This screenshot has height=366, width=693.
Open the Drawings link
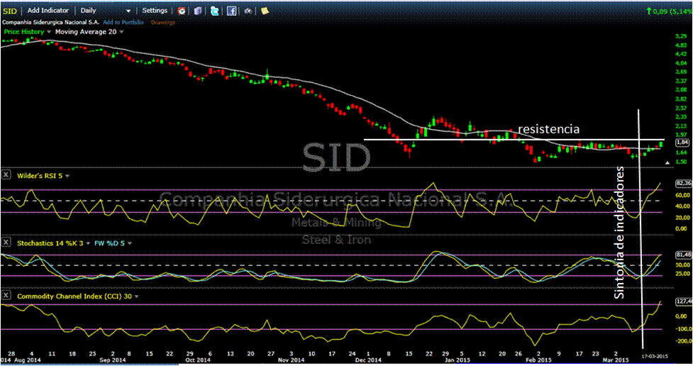click(x=163, y=22)
